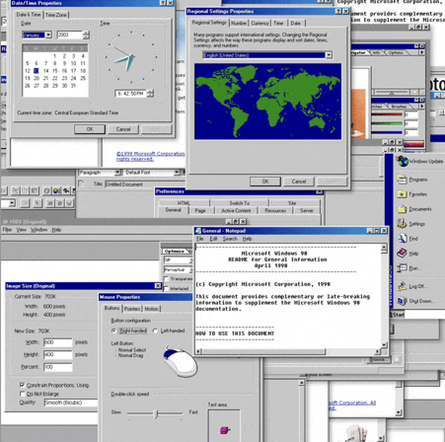The width and height of the screenshot is (445, 442).
Task: Open the Paragraph format dropdown
Action: coord(117,173)
